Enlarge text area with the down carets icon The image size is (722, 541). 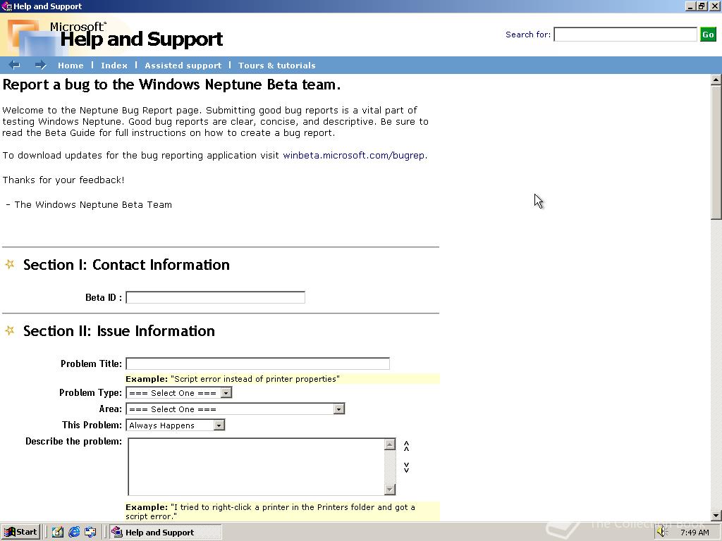tap(407, 468)
